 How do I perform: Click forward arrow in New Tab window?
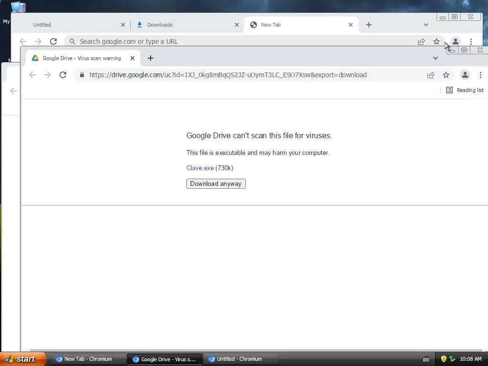click(38, 41)
